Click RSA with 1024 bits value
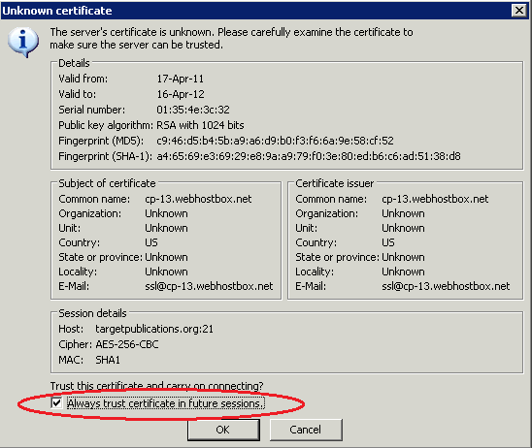532x448 pixels. point(200,125)
